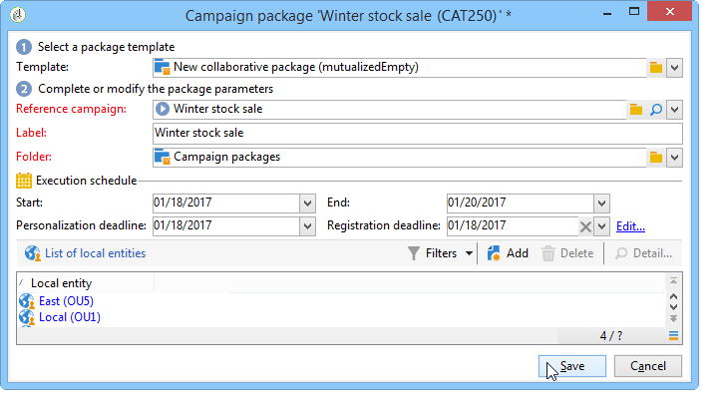720x404 pixels.
Task: Open Start date calendar dropdown
Action: pos(307,203)
